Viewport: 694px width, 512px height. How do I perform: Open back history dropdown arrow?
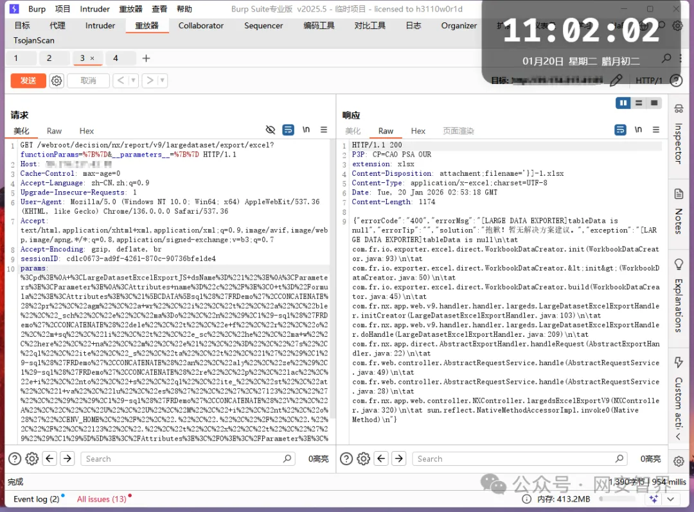click(133, 80)
